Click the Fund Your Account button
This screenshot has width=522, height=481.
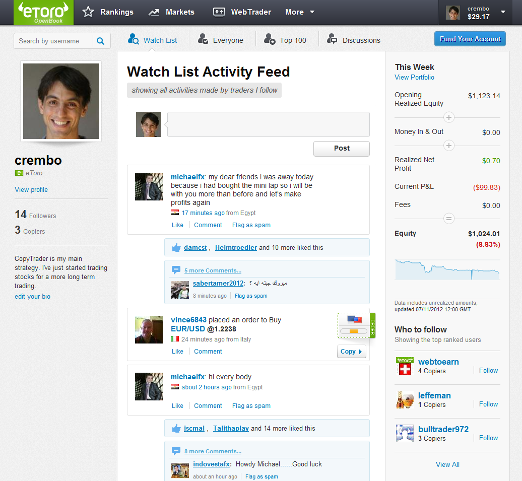(470, 39)
